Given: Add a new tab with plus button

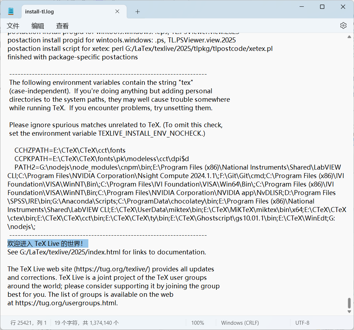Looking at the screenshot, I should tap(137, 12).
